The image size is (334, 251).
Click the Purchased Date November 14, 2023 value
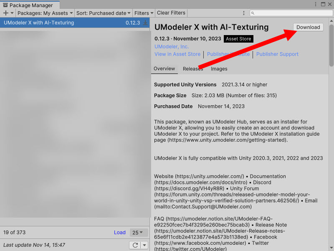click(x=221, y=106)
